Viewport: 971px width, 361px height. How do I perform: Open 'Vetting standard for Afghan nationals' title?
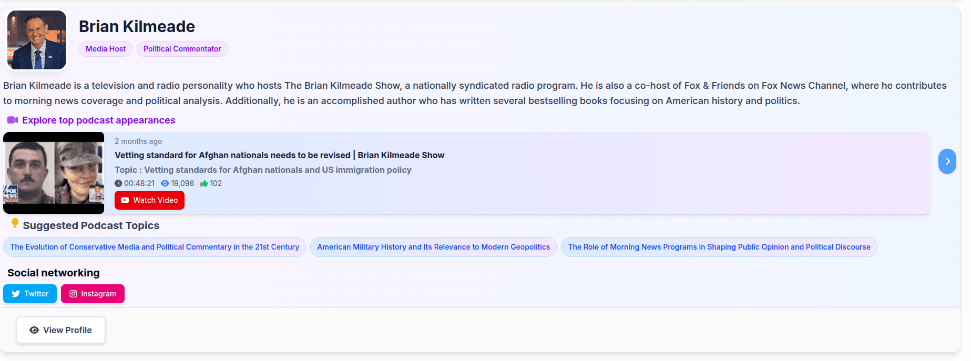pyautogui.click(x=280, y=155)
